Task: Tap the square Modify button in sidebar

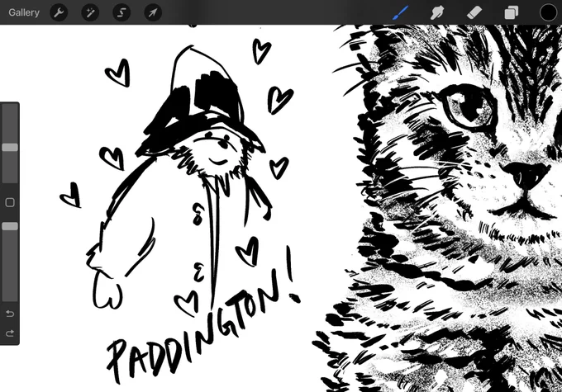Action: pos(10,203)
